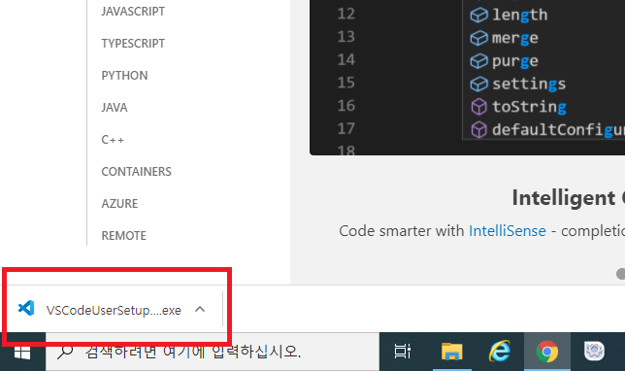Open the JAVASCRIPT docs section
Screen dimensions: 625x371
(x=133, y=12)
